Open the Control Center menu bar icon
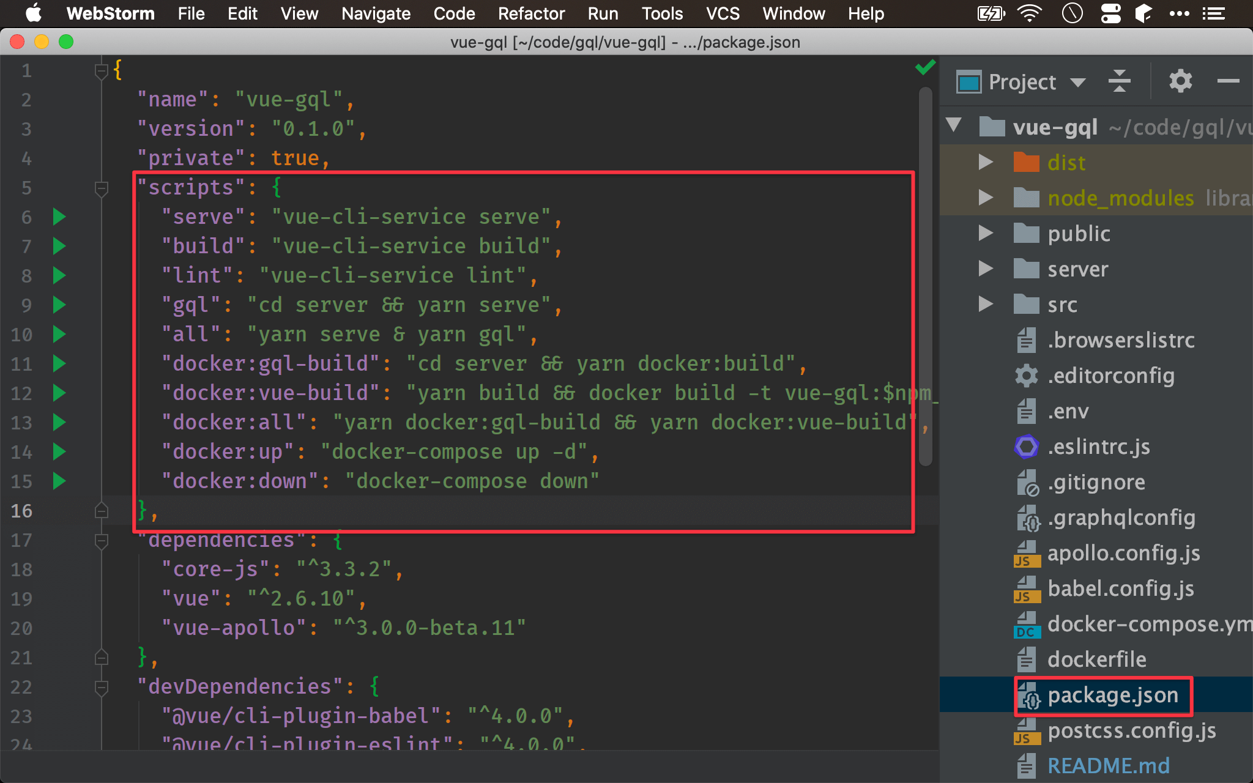The image size is (1253, 783). (x=1110, y=13)
